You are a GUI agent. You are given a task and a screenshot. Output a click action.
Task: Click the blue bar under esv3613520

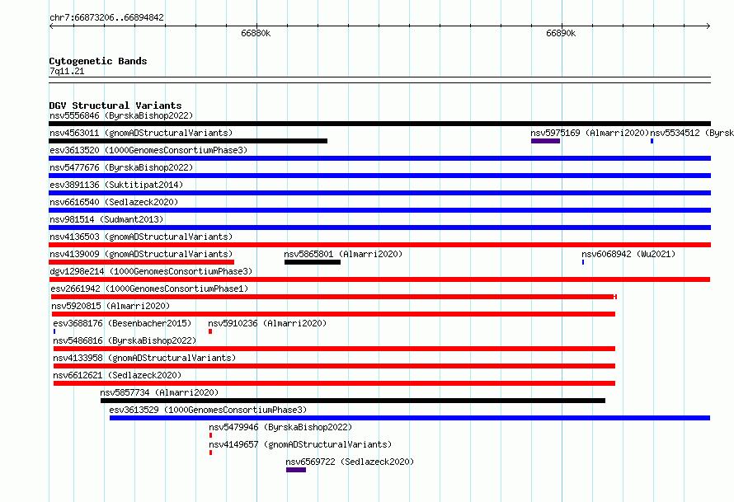point(379,158)
